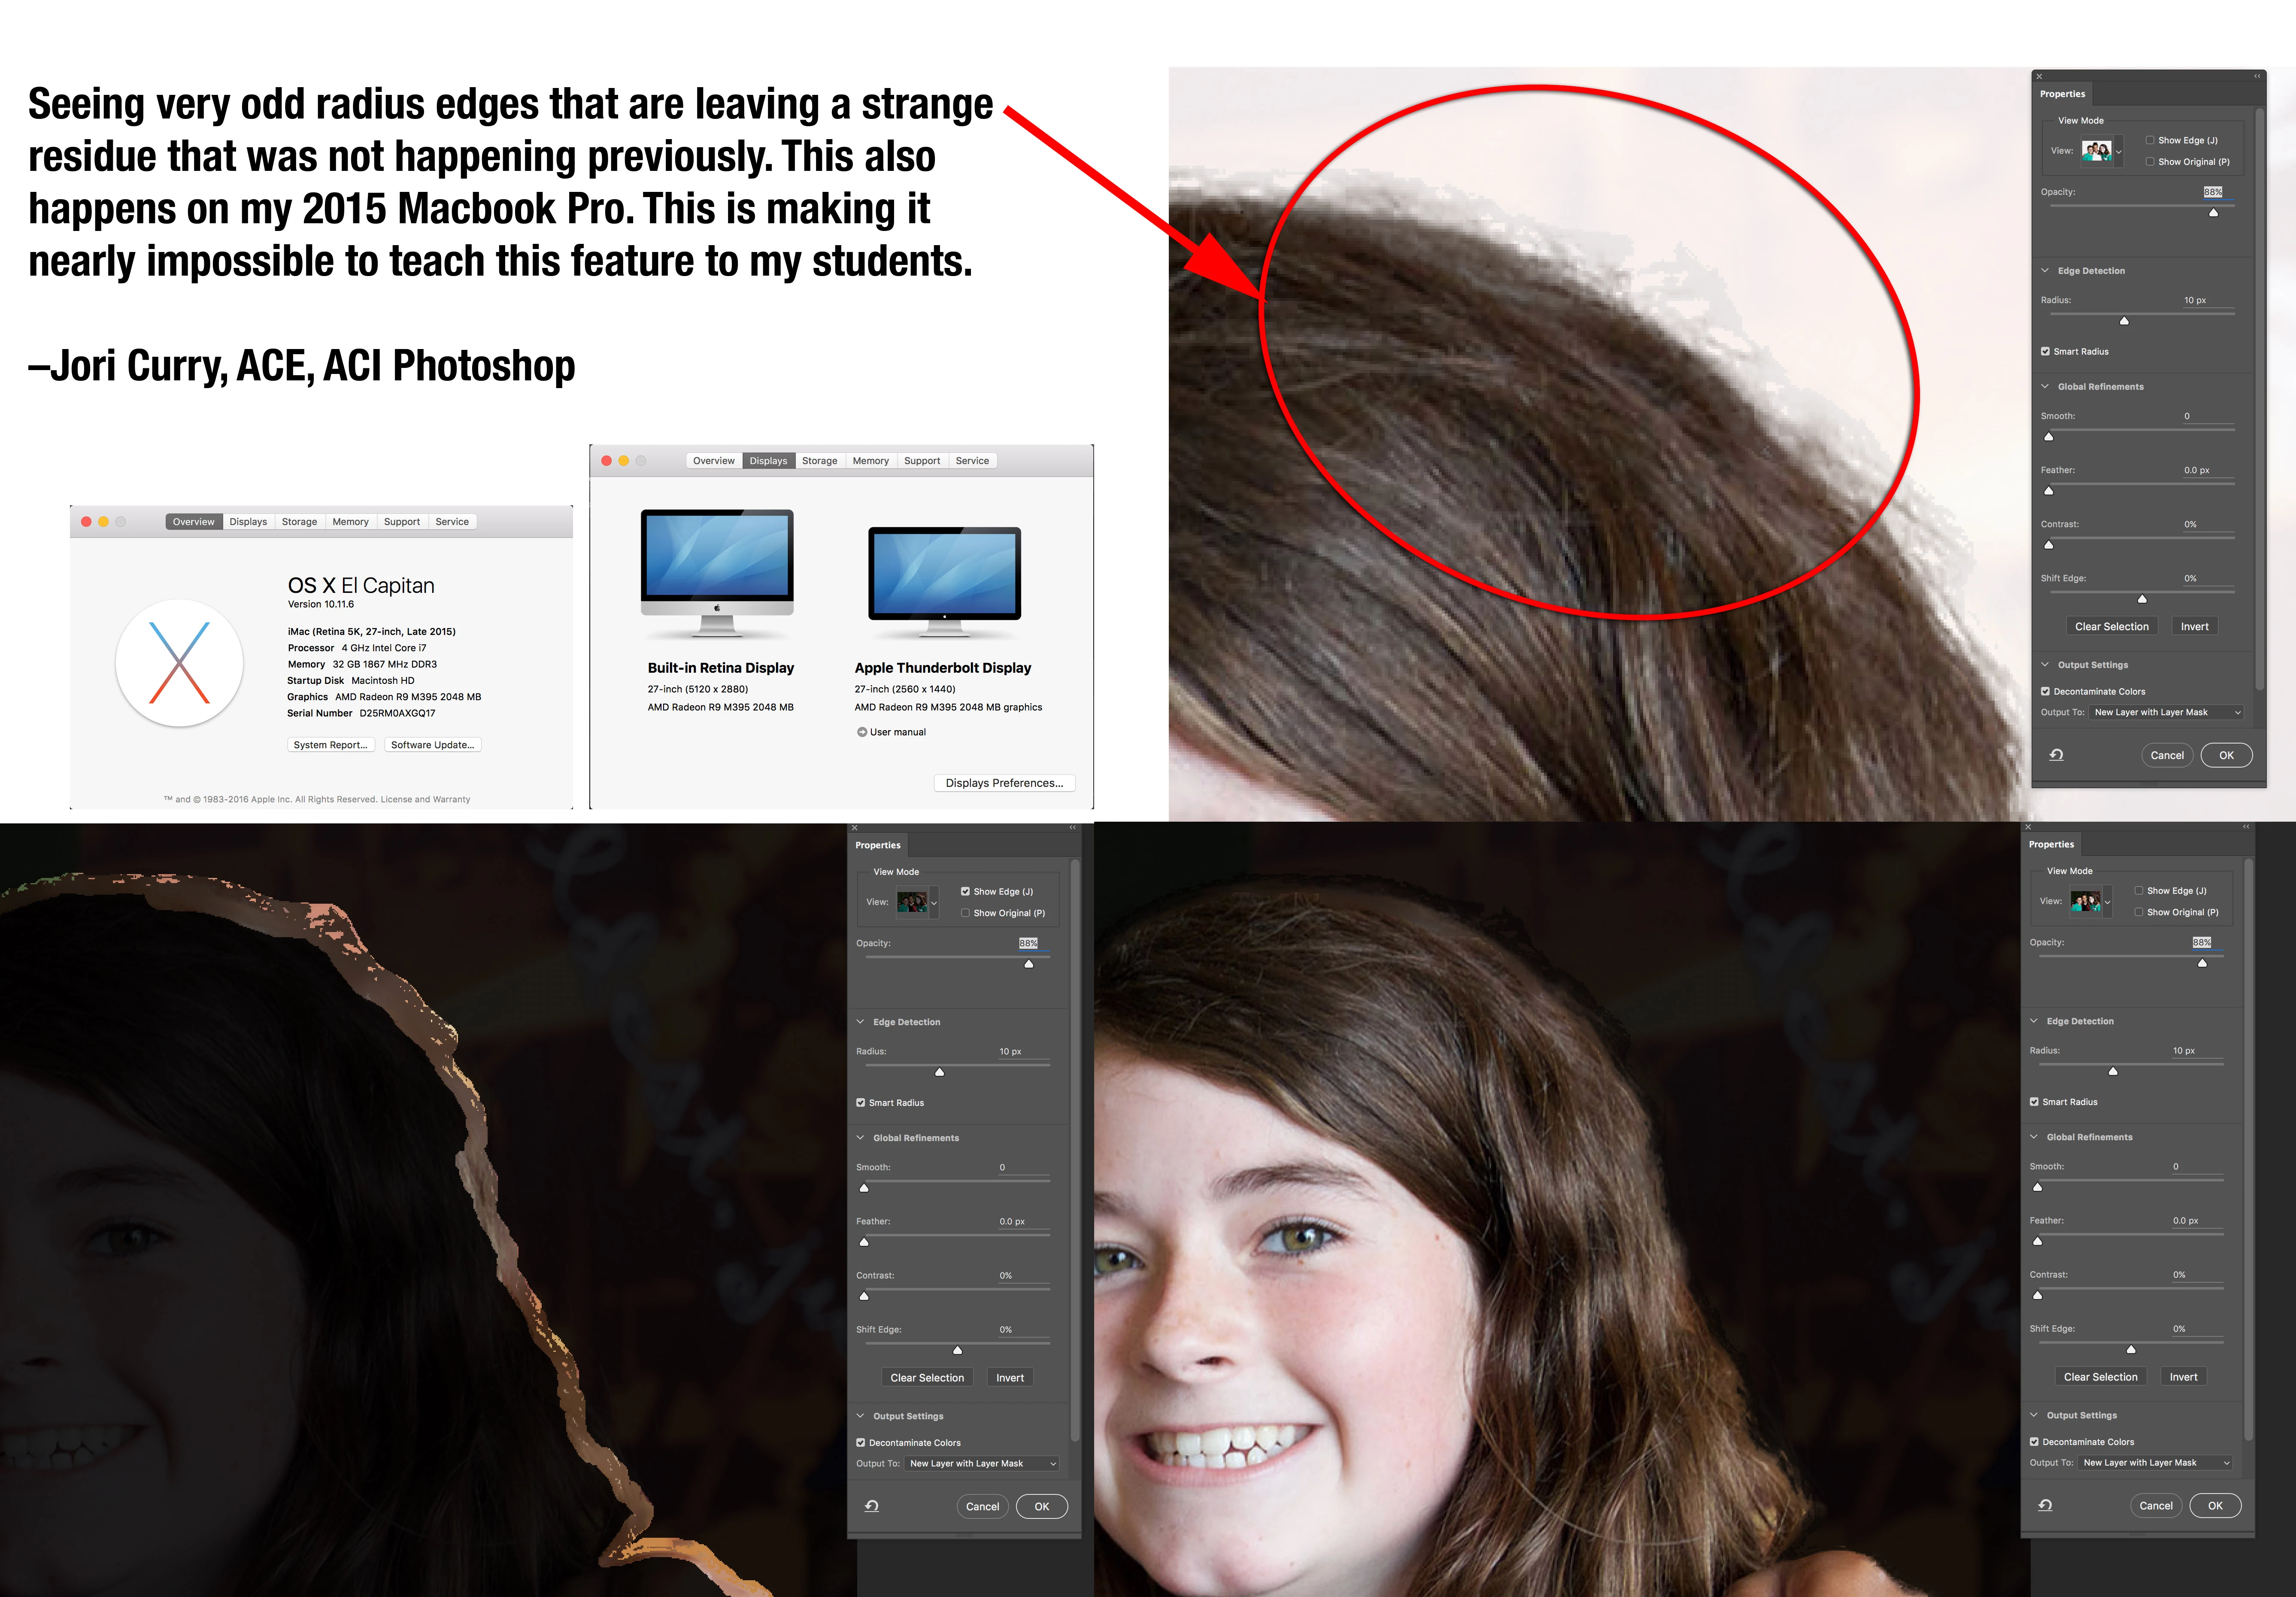Toggle Smart Radius in the panel beside the zoomed hair
This screenshot has height=1597, width=2296.
(x=2045, y=351)
